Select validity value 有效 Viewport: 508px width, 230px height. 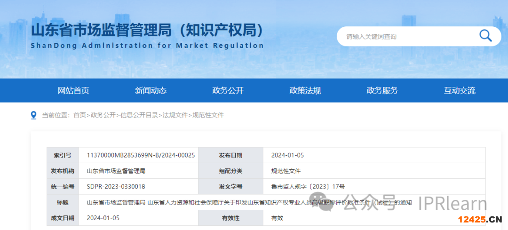pos(278,218)
